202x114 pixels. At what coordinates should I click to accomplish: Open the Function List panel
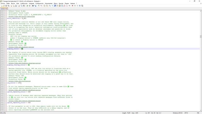[64, 6]
